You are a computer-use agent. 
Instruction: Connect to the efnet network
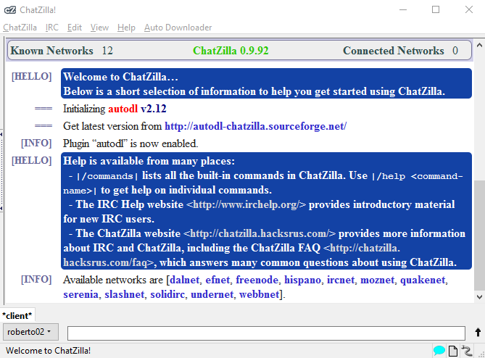coord(217,280)
